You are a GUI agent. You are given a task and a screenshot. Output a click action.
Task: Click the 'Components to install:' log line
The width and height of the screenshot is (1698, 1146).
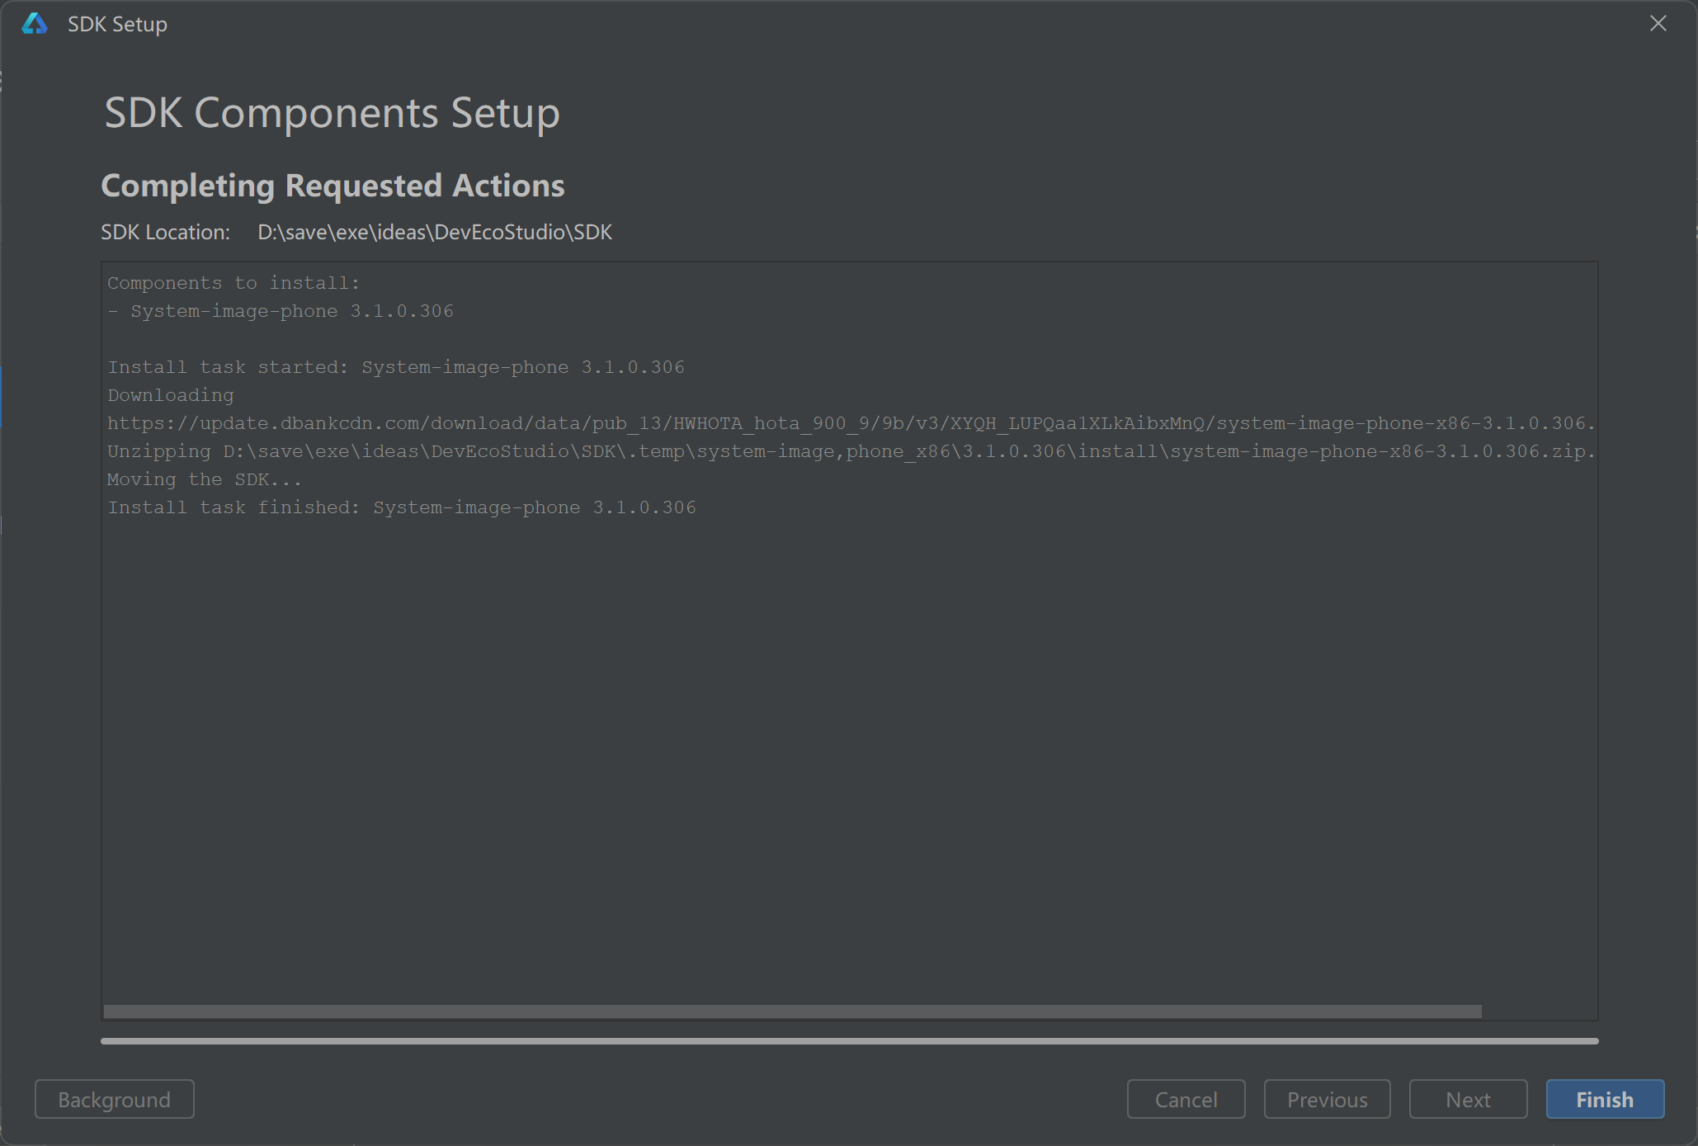pos(233,283)
